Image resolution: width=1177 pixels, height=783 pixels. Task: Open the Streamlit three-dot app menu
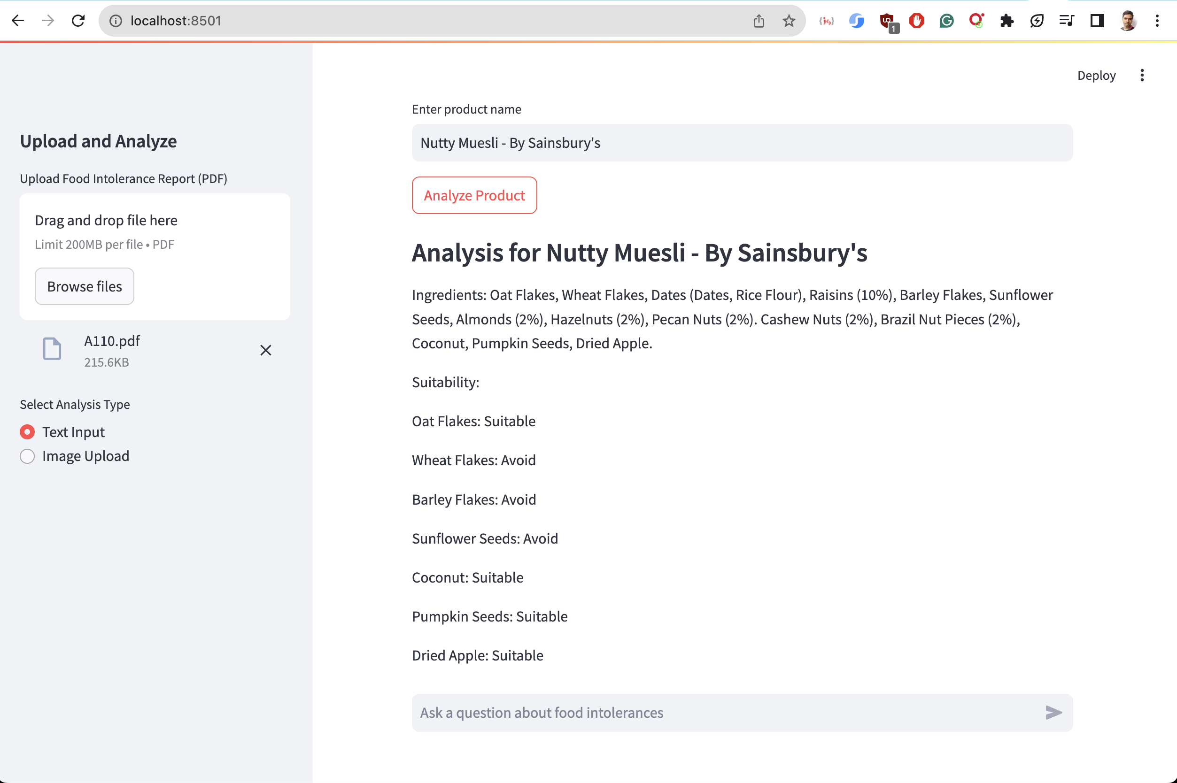(x=1142, y=76)
